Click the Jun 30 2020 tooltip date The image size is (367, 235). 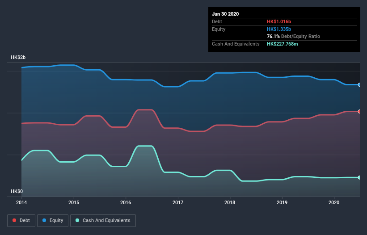(x=225, y=14)
